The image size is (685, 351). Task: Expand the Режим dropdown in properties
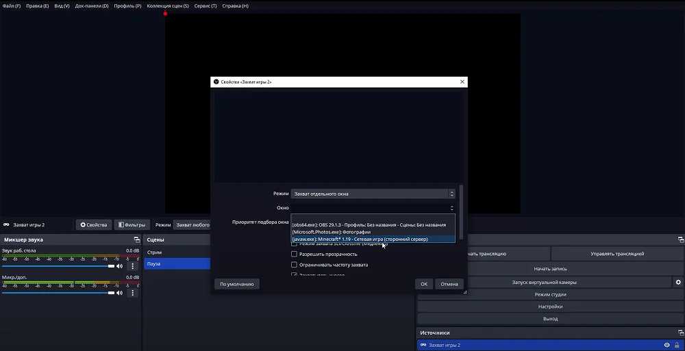(x=373, y=194)
